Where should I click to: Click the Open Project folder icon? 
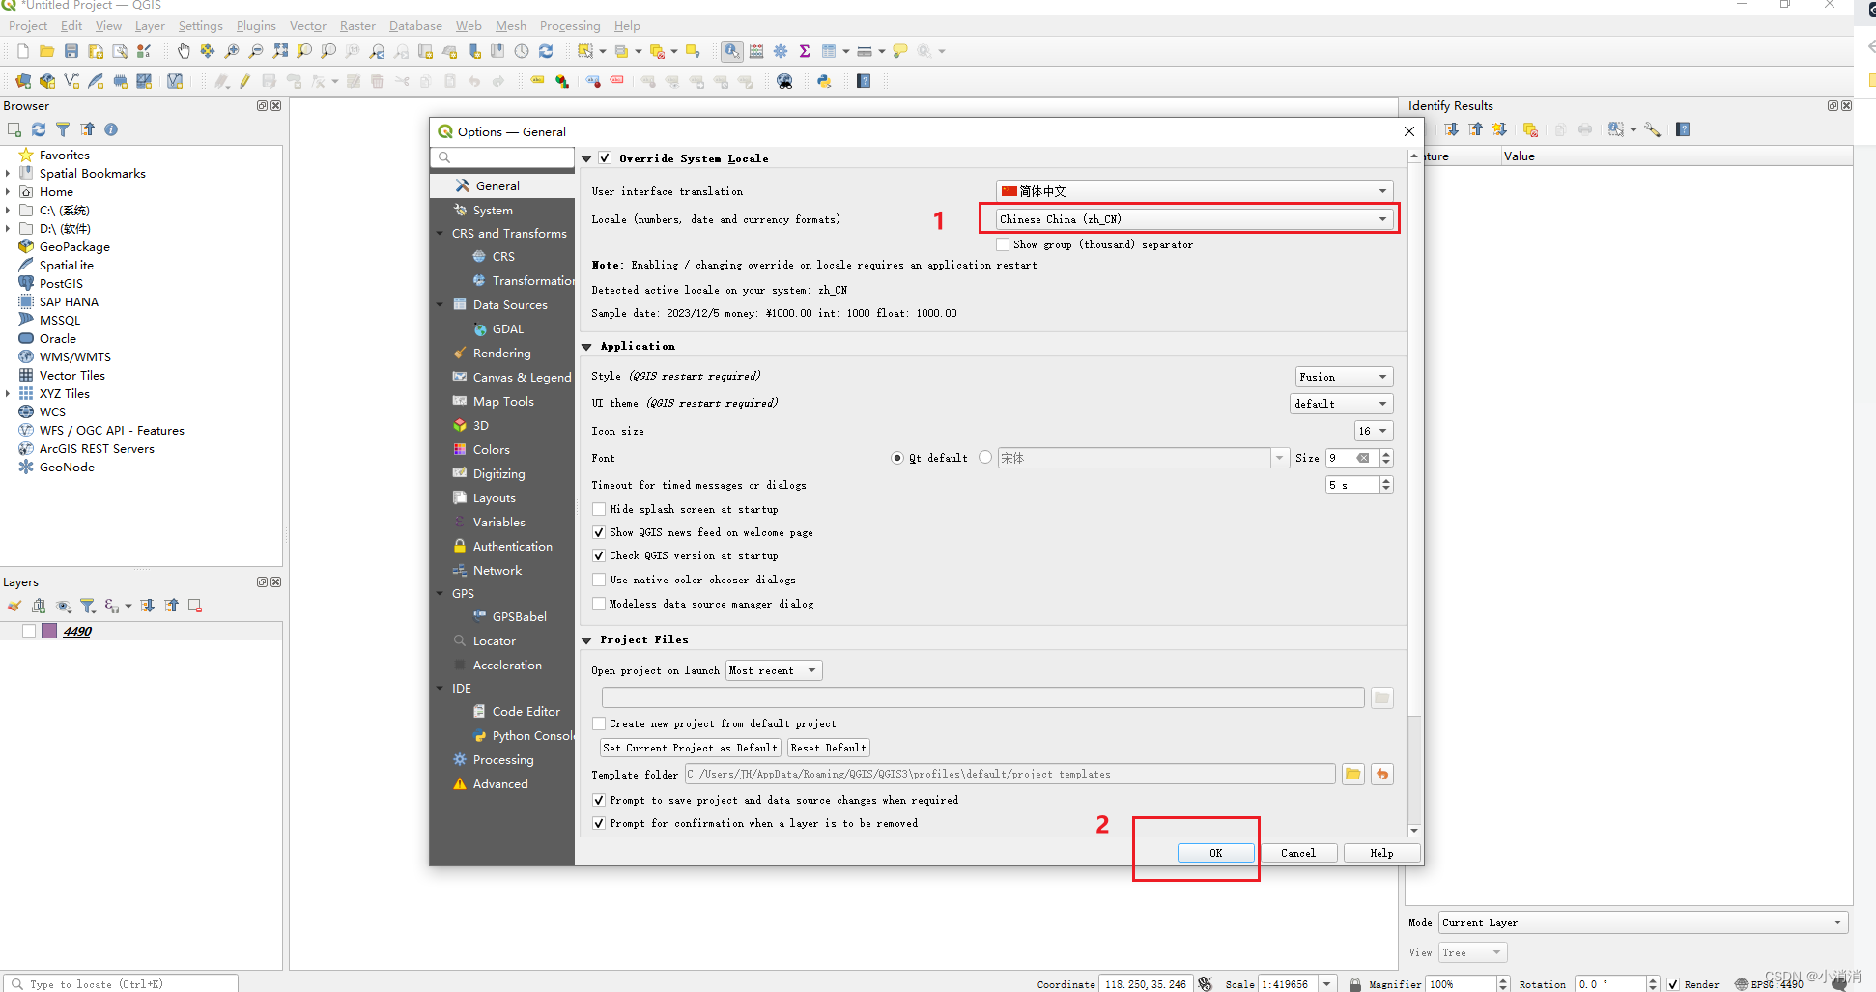tap(46, 51)
